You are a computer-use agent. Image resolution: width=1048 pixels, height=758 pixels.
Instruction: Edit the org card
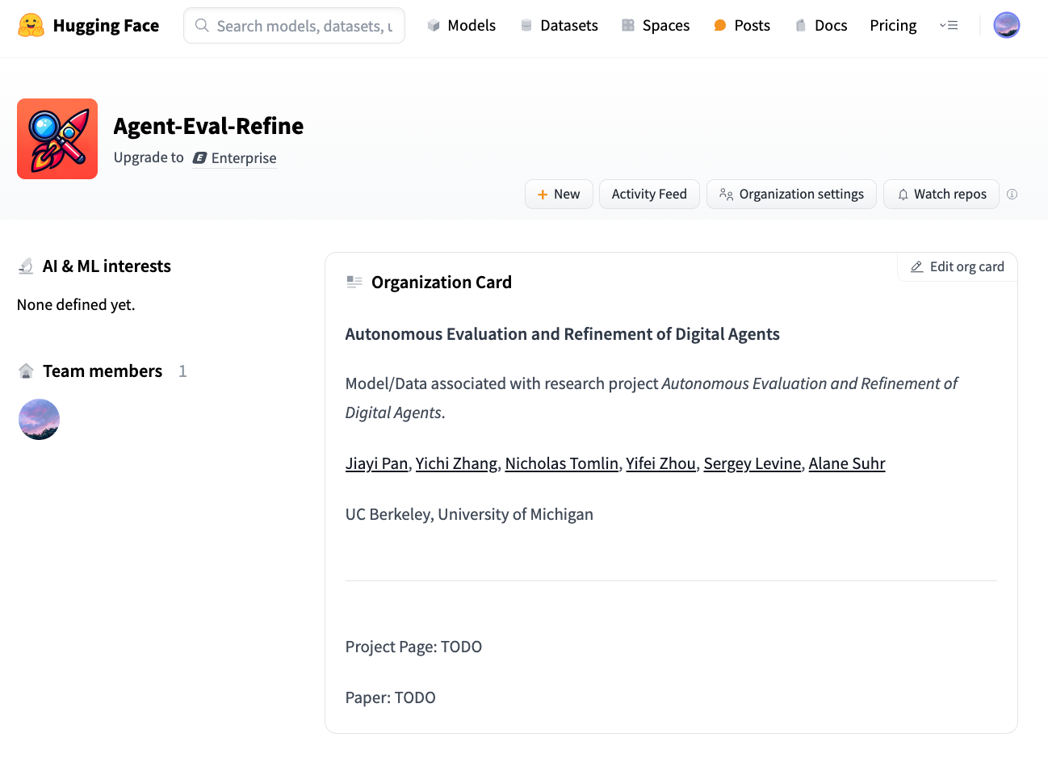click(958, 267)
